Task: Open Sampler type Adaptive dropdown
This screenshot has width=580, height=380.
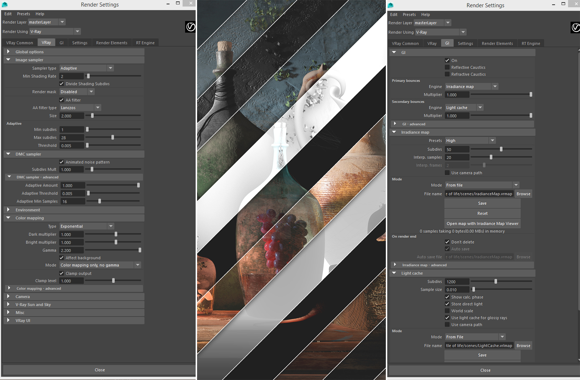Action: click(87, 68)
